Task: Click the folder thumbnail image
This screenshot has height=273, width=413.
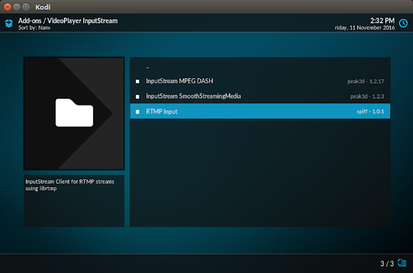Action: coord(74,114)
